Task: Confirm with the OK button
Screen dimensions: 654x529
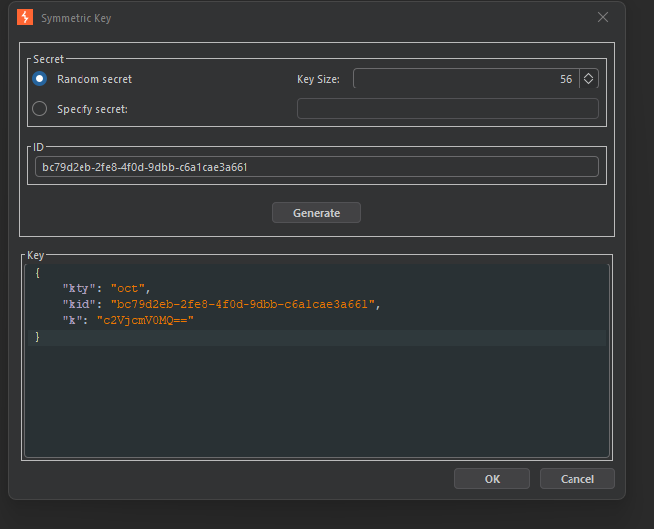Action: (x=492, y=479)
